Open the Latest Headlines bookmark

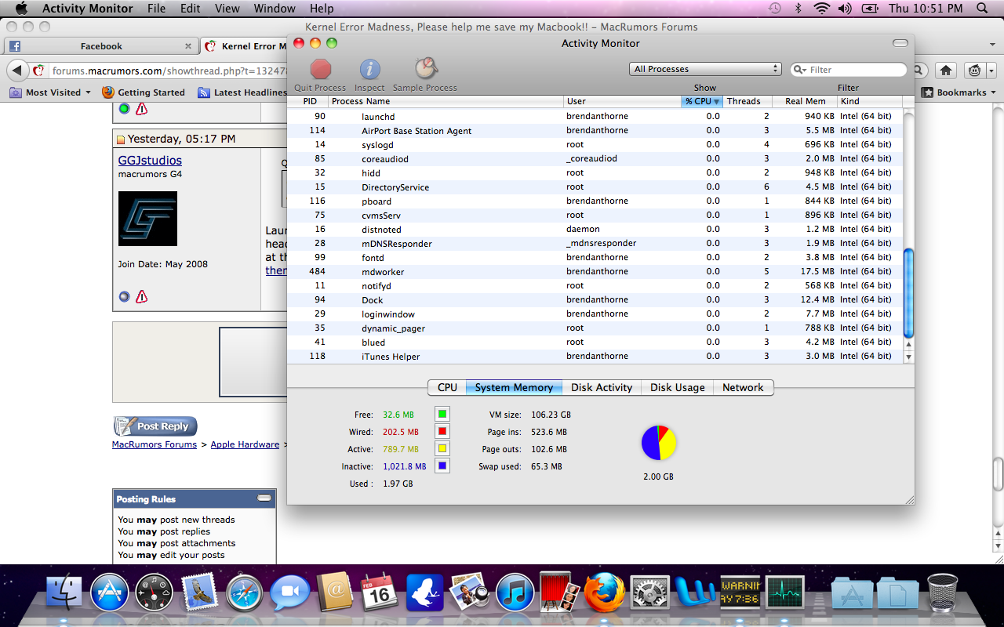(242, 92)
